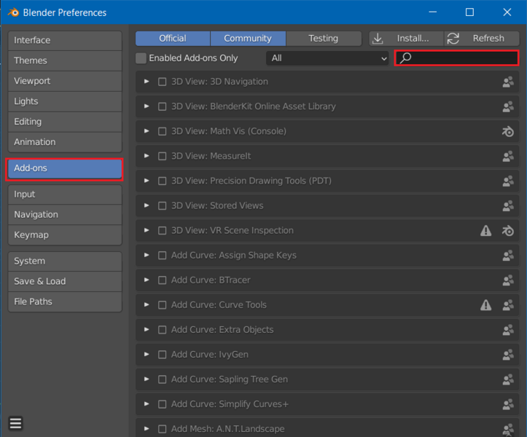Click the community icon on MeasureIt row
This screenshot has width=527, height=437.
click(508, 156)
